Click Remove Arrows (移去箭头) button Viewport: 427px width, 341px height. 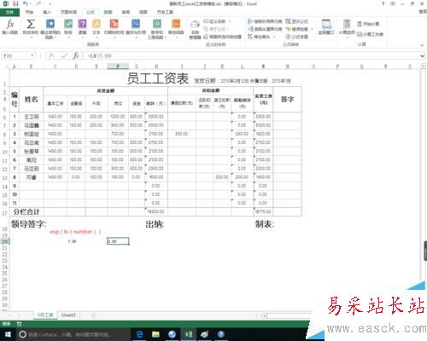(259, 37)
